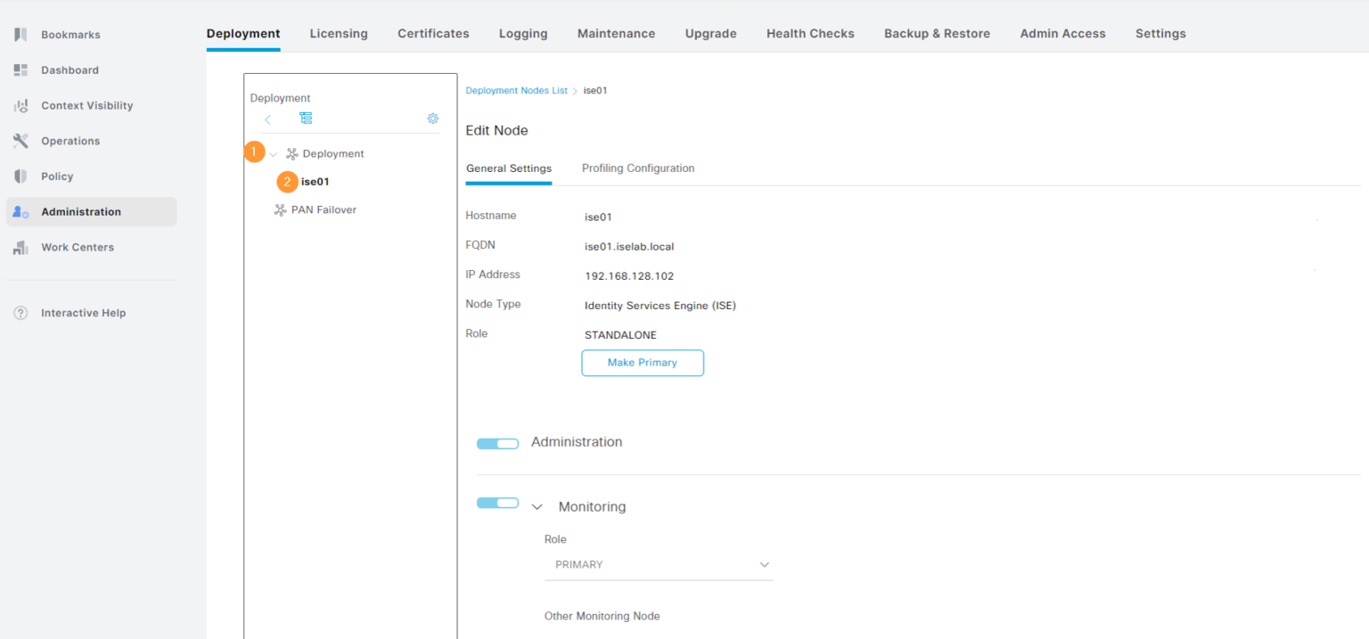The height and width of the screenshot is (639, 1369).
Task: Click the Monitoring section label
Action: (x=592, y=506)
